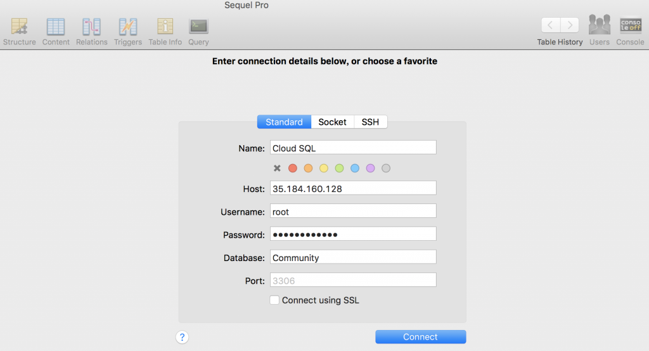
Task: Clear color with the gray X
Action: 277,168
